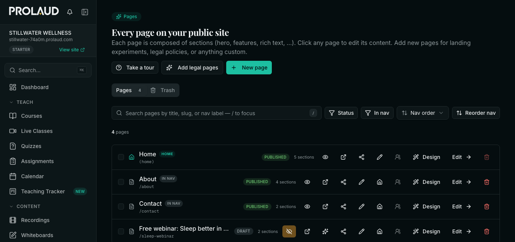
Task: Open sleep webinar page in new tab
Action: [x=307, y=231]
